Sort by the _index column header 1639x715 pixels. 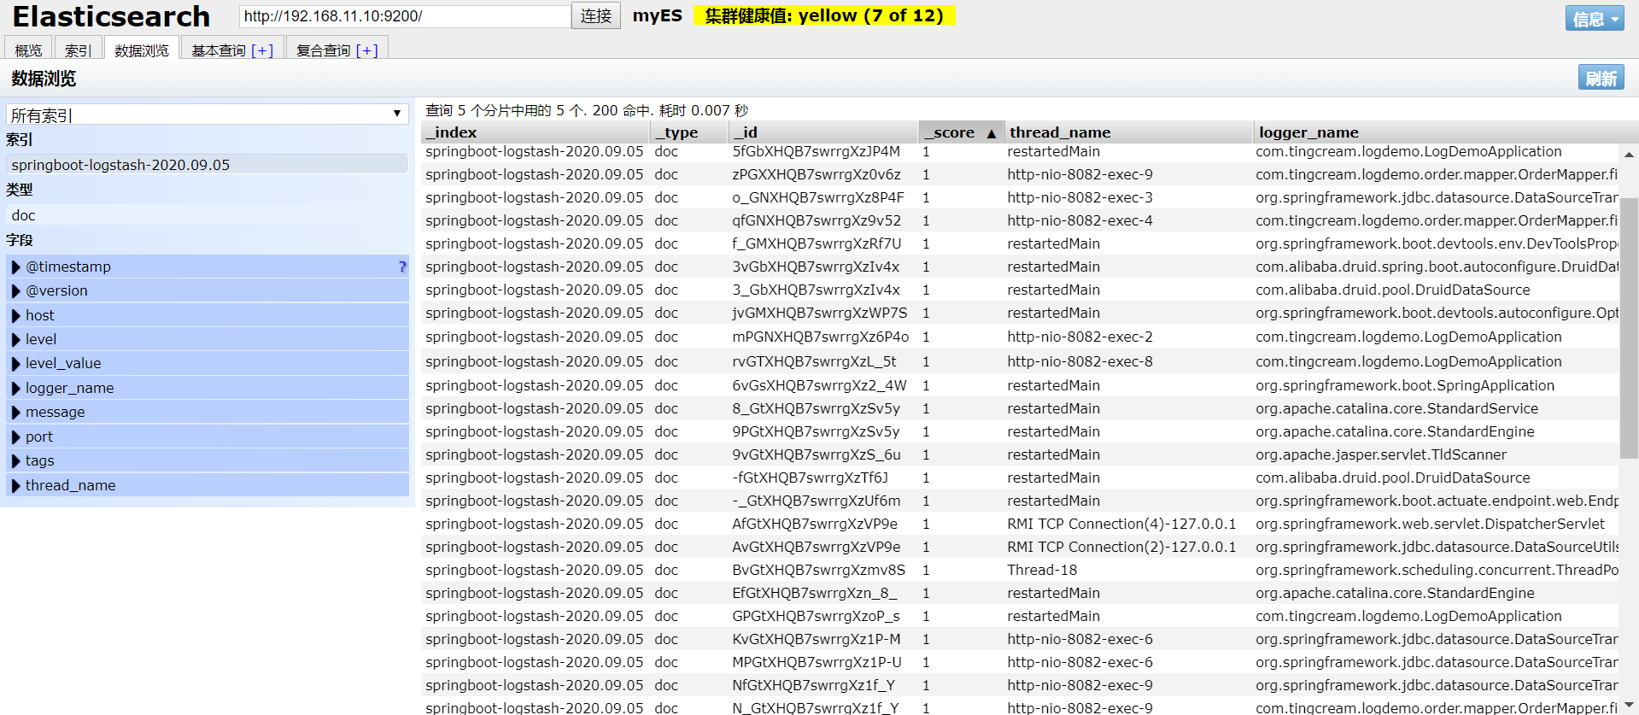pyautogui.click(x=536, y=132)
